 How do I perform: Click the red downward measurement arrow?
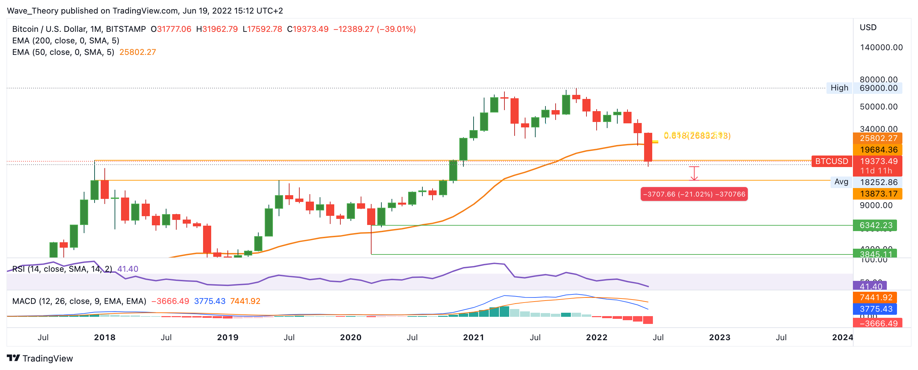694,174
